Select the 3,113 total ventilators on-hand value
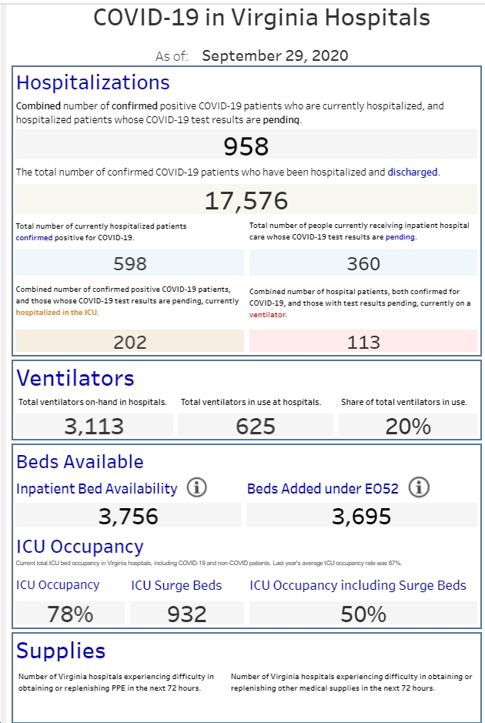Screen dimensions: 485x723 pos(94,425)
